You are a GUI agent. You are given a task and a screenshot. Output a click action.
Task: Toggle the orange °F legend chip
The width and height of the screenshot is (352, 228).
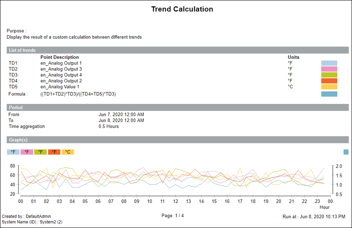[54, 152]
